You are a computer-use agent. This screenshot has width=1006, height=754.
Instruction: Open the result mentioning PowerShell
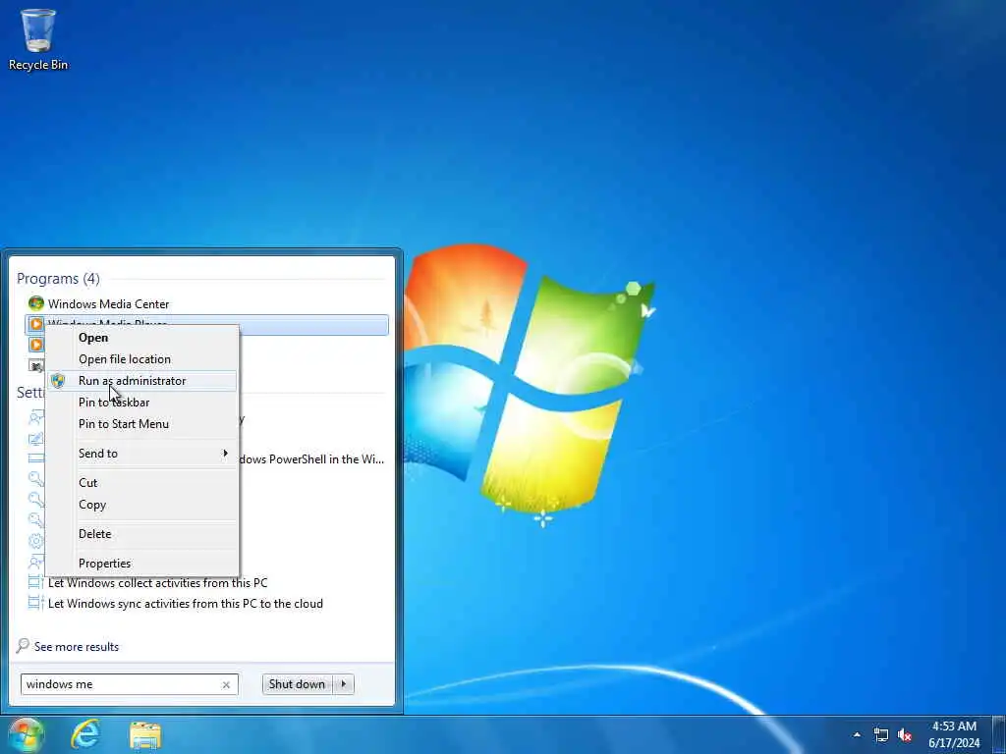[312, 459]
